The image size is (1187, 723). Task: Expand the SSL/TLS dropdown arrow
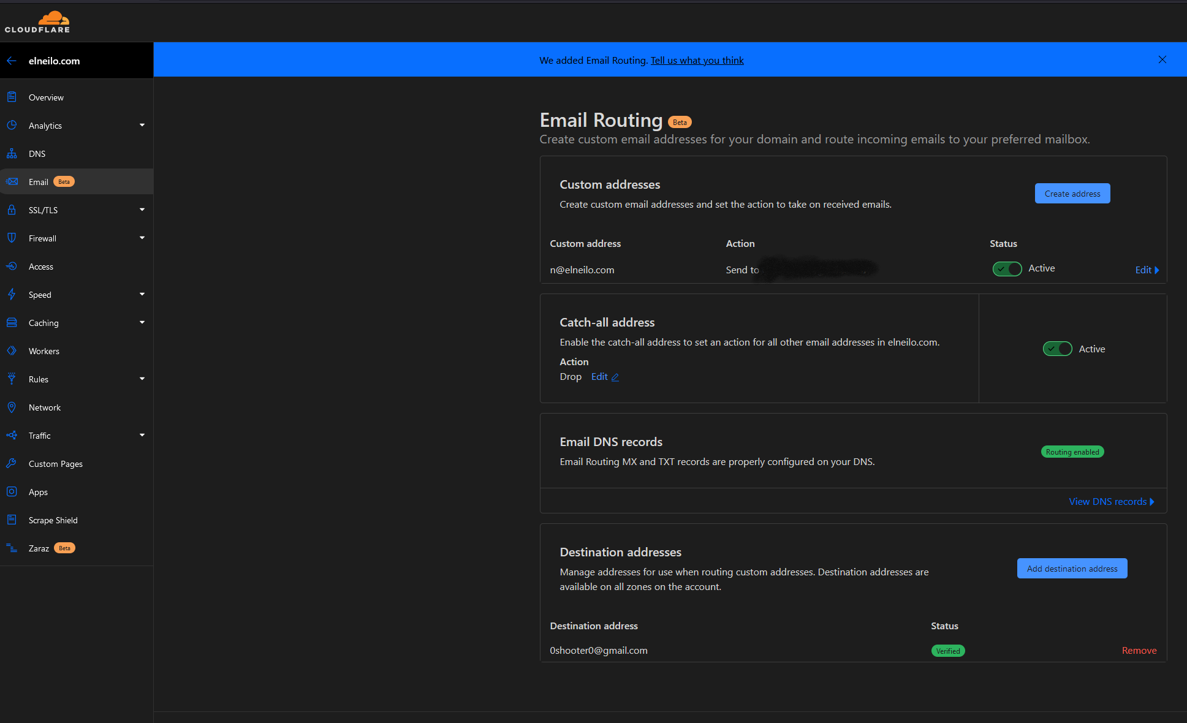142,210
